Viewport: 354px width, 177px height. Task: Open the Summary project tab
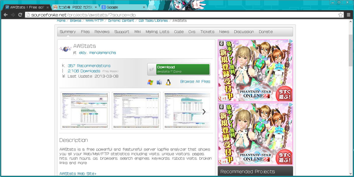(x=68, y=32)
